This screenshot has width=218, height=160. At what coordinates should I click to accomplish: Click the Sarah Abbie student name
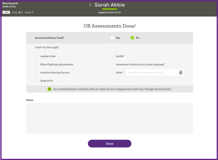point(110,5)
